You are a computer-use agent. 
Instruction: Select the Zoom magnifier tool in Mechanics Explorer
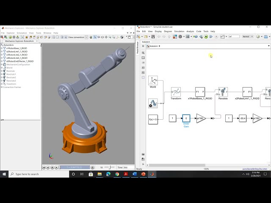(110, 37)
